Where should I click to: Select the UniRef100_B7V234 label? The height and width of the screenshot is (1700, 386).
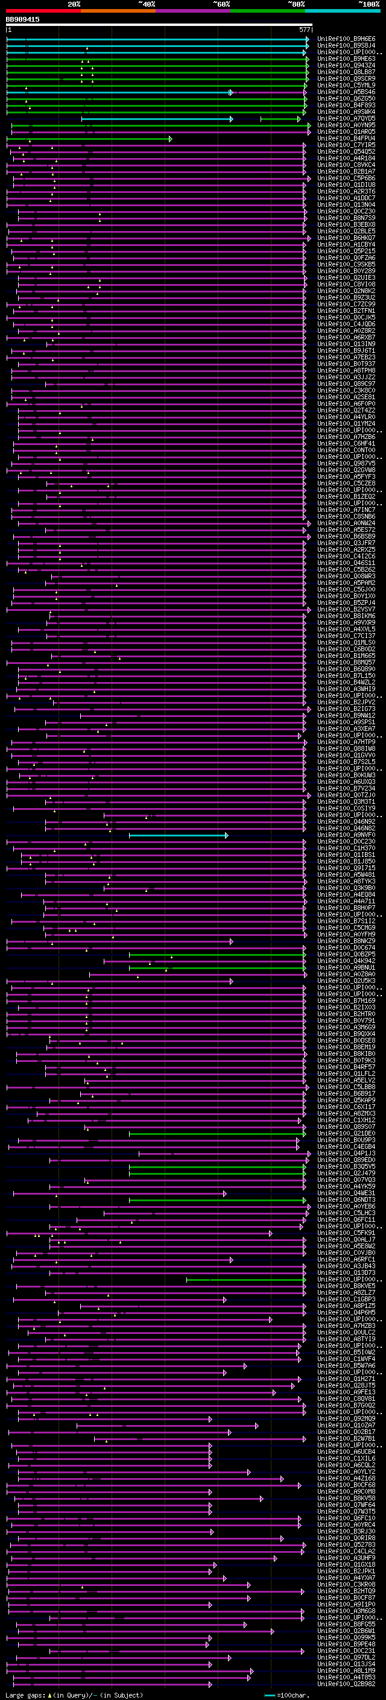(346, 788)
